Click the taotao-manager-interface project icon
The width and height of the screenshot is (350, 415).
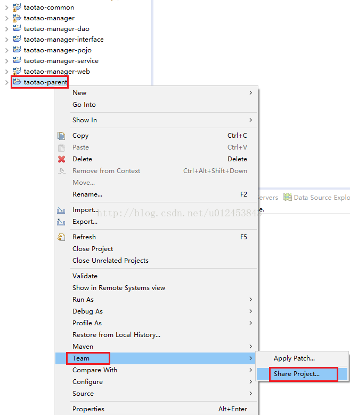[17, 39]
